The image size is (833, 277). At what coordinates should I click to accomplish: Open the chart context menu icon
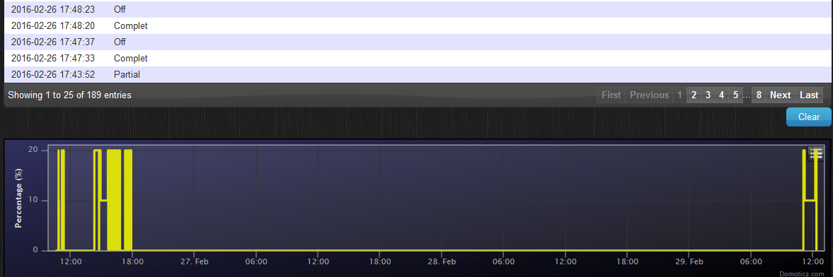tap(816, 154)
